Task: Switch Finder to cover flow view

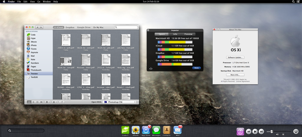Action: coord(42,102)
